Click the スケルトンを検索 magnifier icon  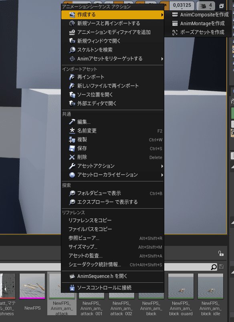(72, 50)
